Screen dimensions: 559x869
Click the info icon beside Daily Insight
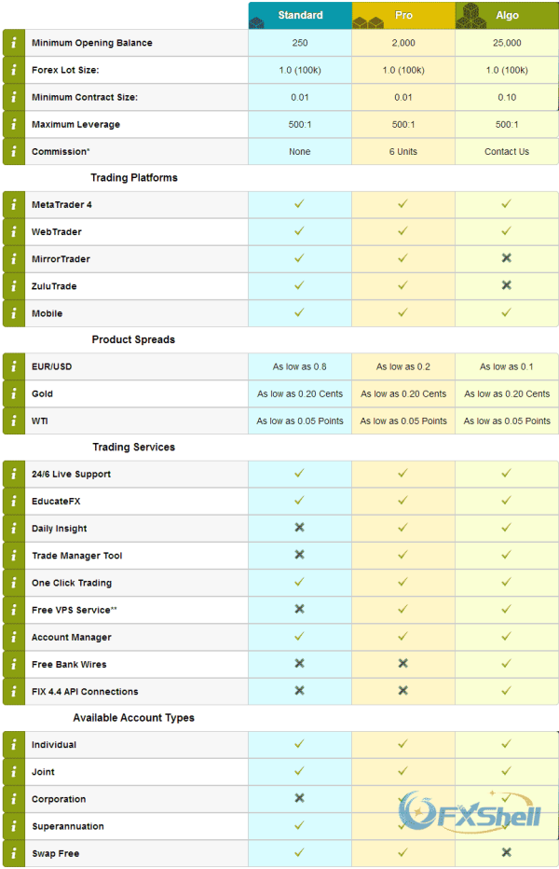click(14, 529)
